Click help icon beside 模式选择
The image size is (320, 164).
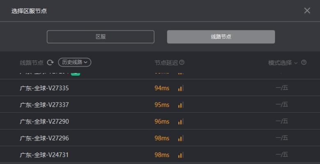pos(304,62)
